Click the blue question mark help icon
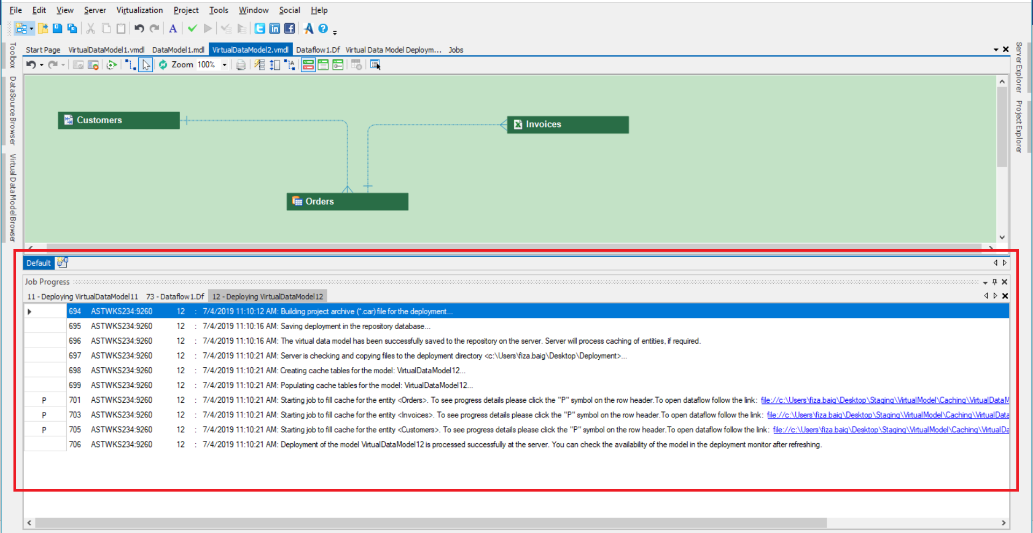 click(323, 29)
